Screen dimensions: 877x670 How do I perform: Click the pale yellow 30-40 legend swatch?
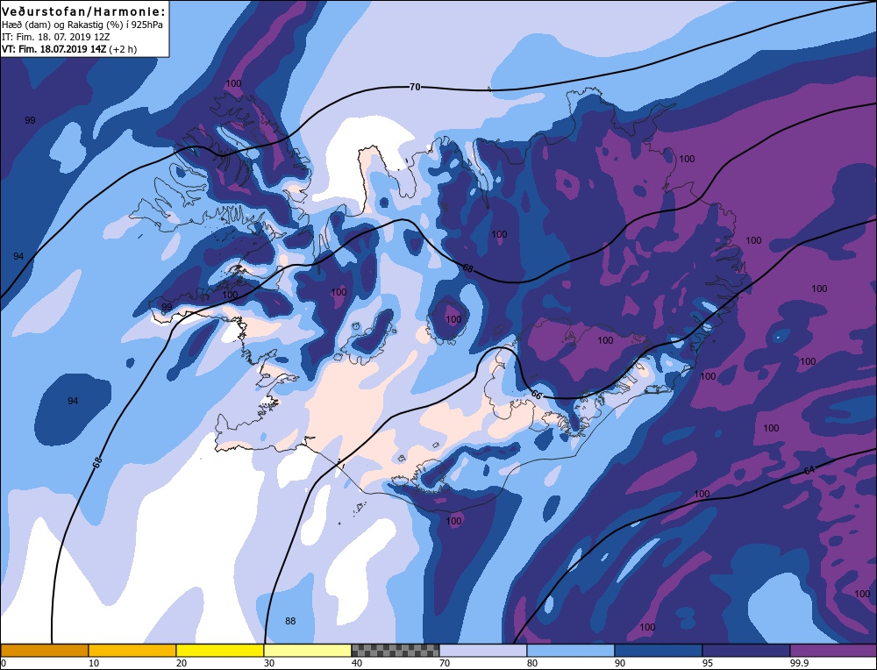point(308,650)
